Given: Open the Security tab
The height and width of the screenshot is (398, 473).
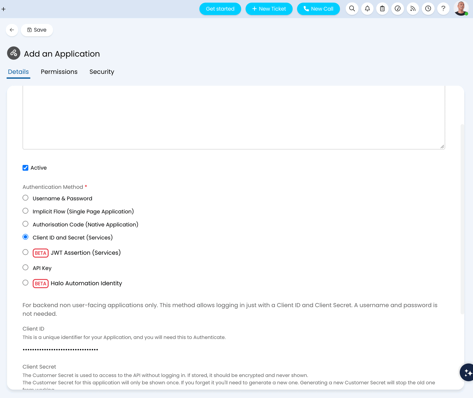Looking at the screenshot, I should pyautogui.click(x=102, y=72).
